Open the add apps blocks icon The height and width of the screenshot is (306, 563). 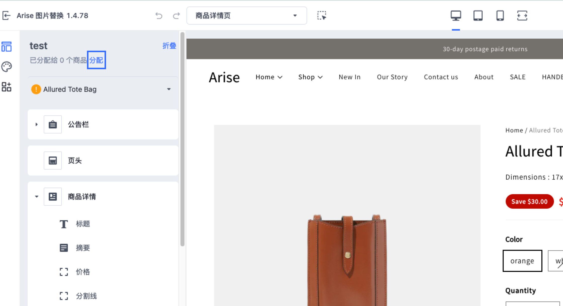7,87
